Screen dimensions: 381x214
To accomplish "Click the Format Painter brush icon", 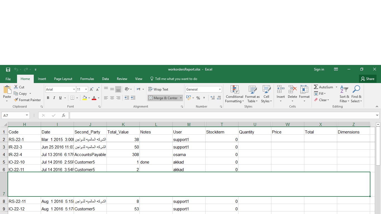I will coord(16,100).
